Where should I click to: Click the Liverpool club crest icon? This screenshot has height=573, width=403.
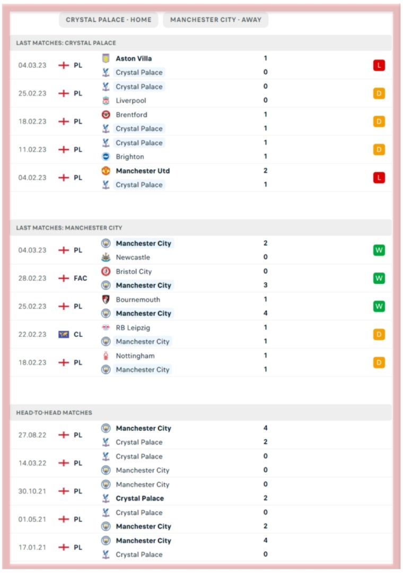(106, 100)
